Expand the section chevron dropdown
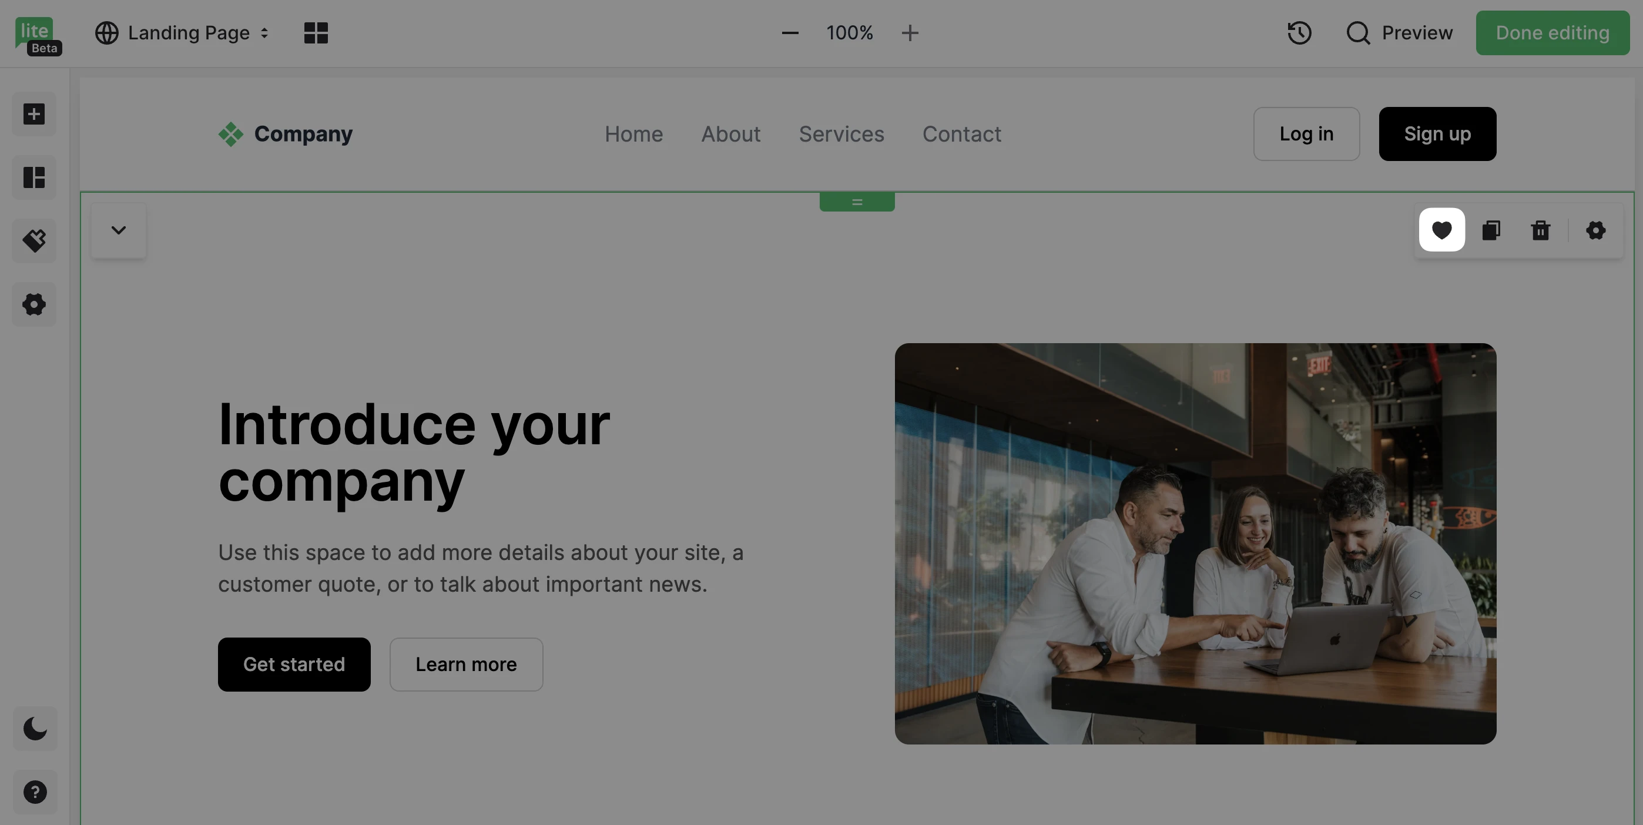Viewport: 1643px width, 825px height. (x=119, y=230)
